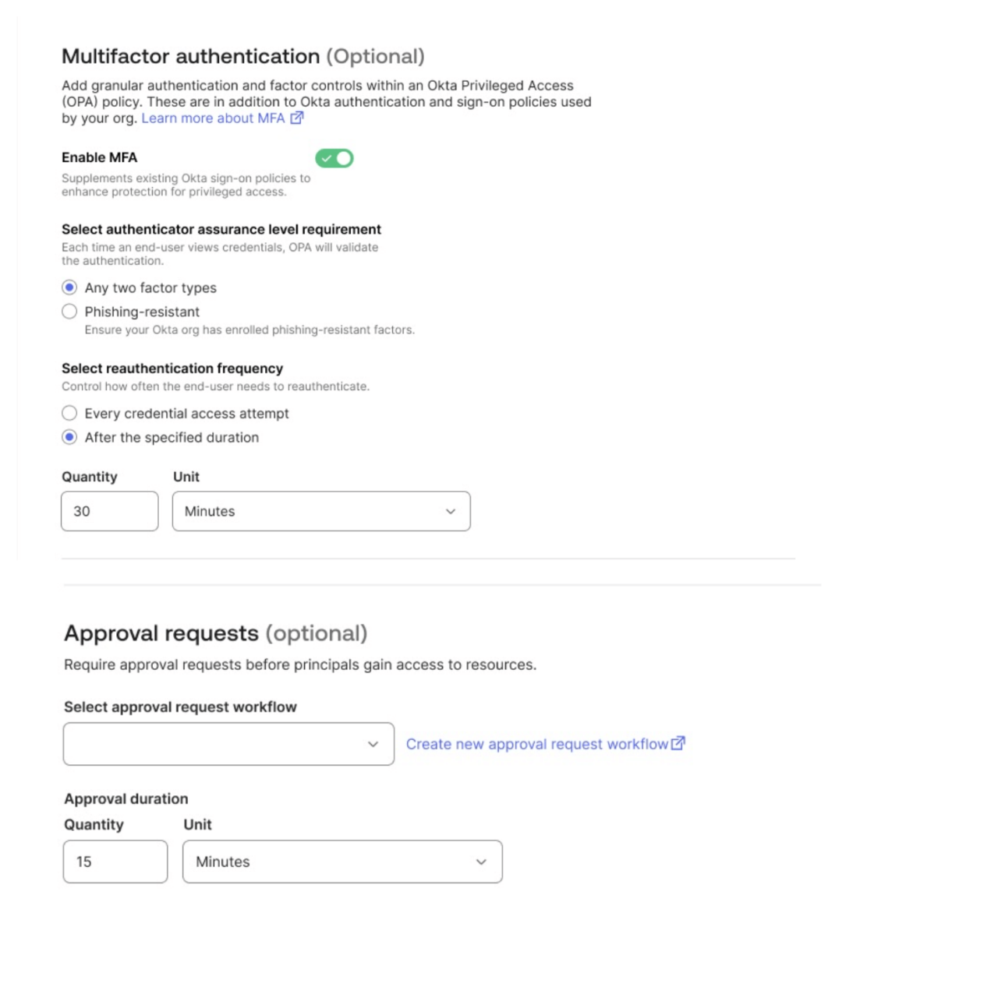Click the Approval requests section heading
Screen dimensions: 998x983
[x=164, y=633]
